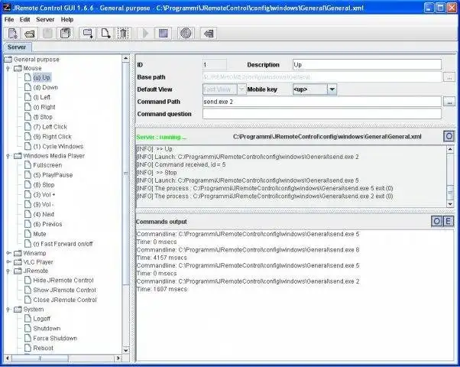Image resolution: width=460 pixels, height=367 pixels.
Task: Click the O button in Commands output
Action: click(x=436, y=221)
